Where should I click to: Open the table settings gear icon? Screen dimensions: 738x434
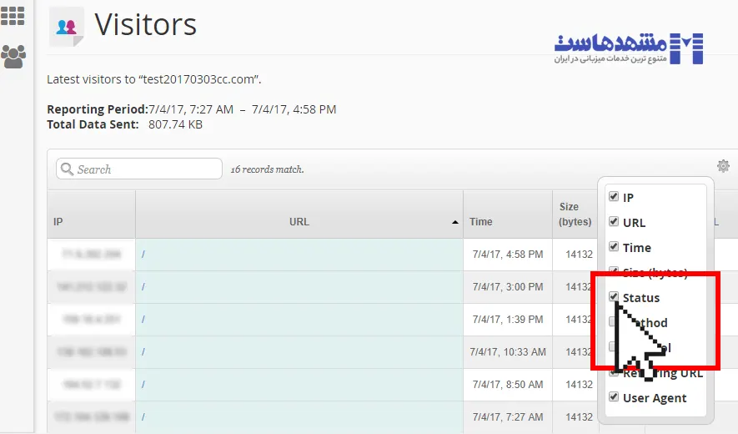[723, 166]
